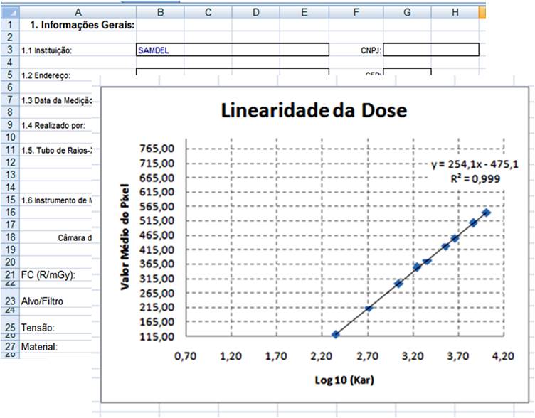Select the Endereço input cell in row 5
The height and width of the screenshot is (418, 535).
coord(232,72)
